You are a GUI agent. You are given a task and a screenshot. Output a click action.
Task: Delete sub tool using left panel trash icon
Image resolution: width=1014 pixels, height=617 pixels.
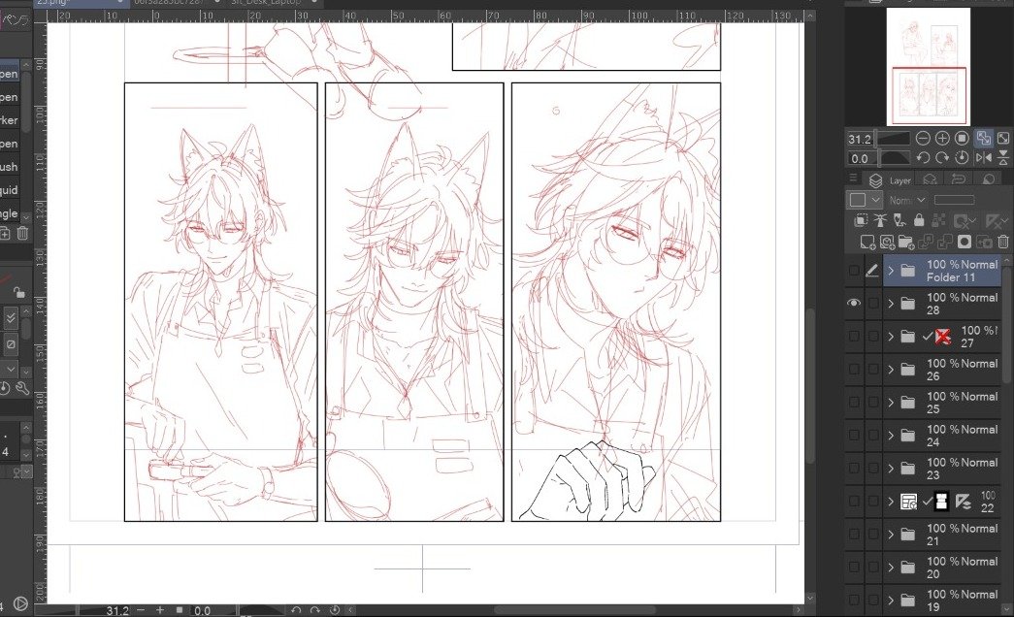point(22,234)
